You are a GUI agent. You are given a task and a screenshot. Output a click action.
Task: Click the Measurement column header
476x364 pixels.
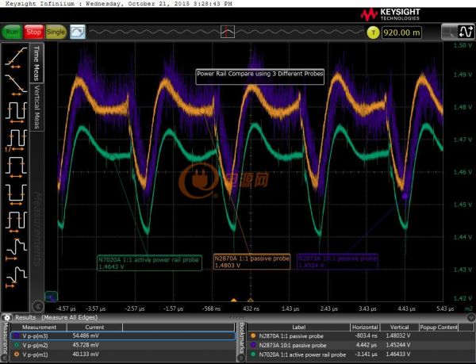39,328
